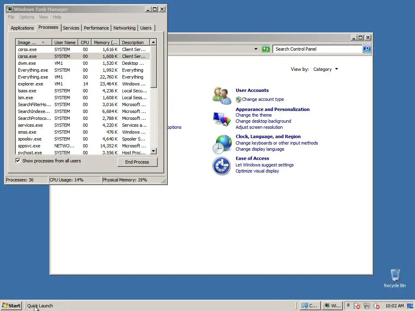Click the Task Manager title bar icon

pyautogui.click(x=10, y=9)
